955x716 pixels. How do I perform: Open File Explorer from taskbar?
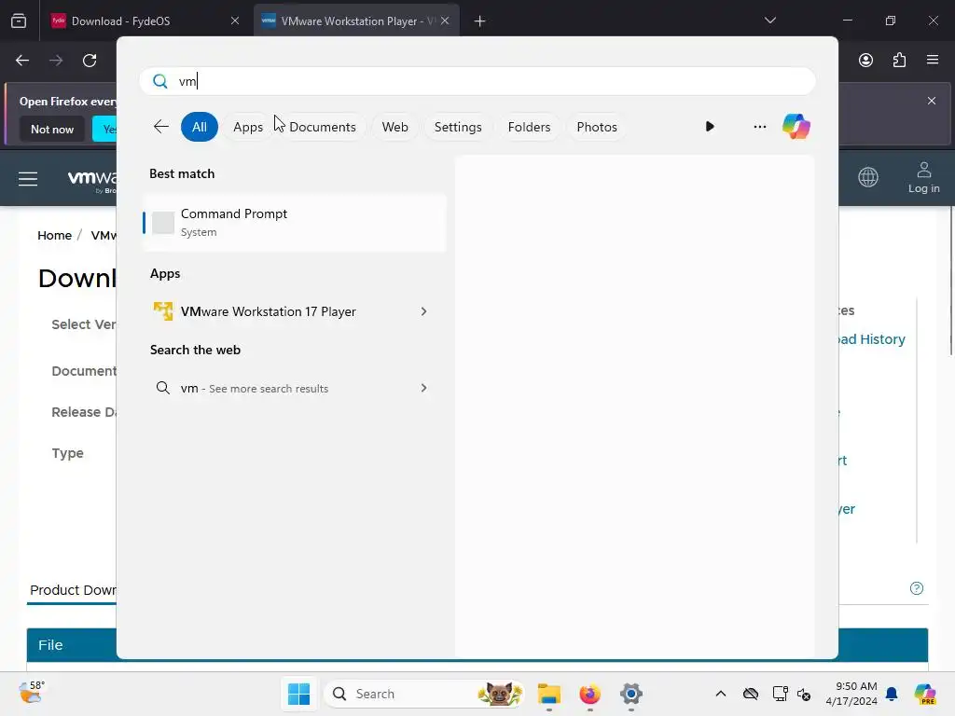point(548,694)
